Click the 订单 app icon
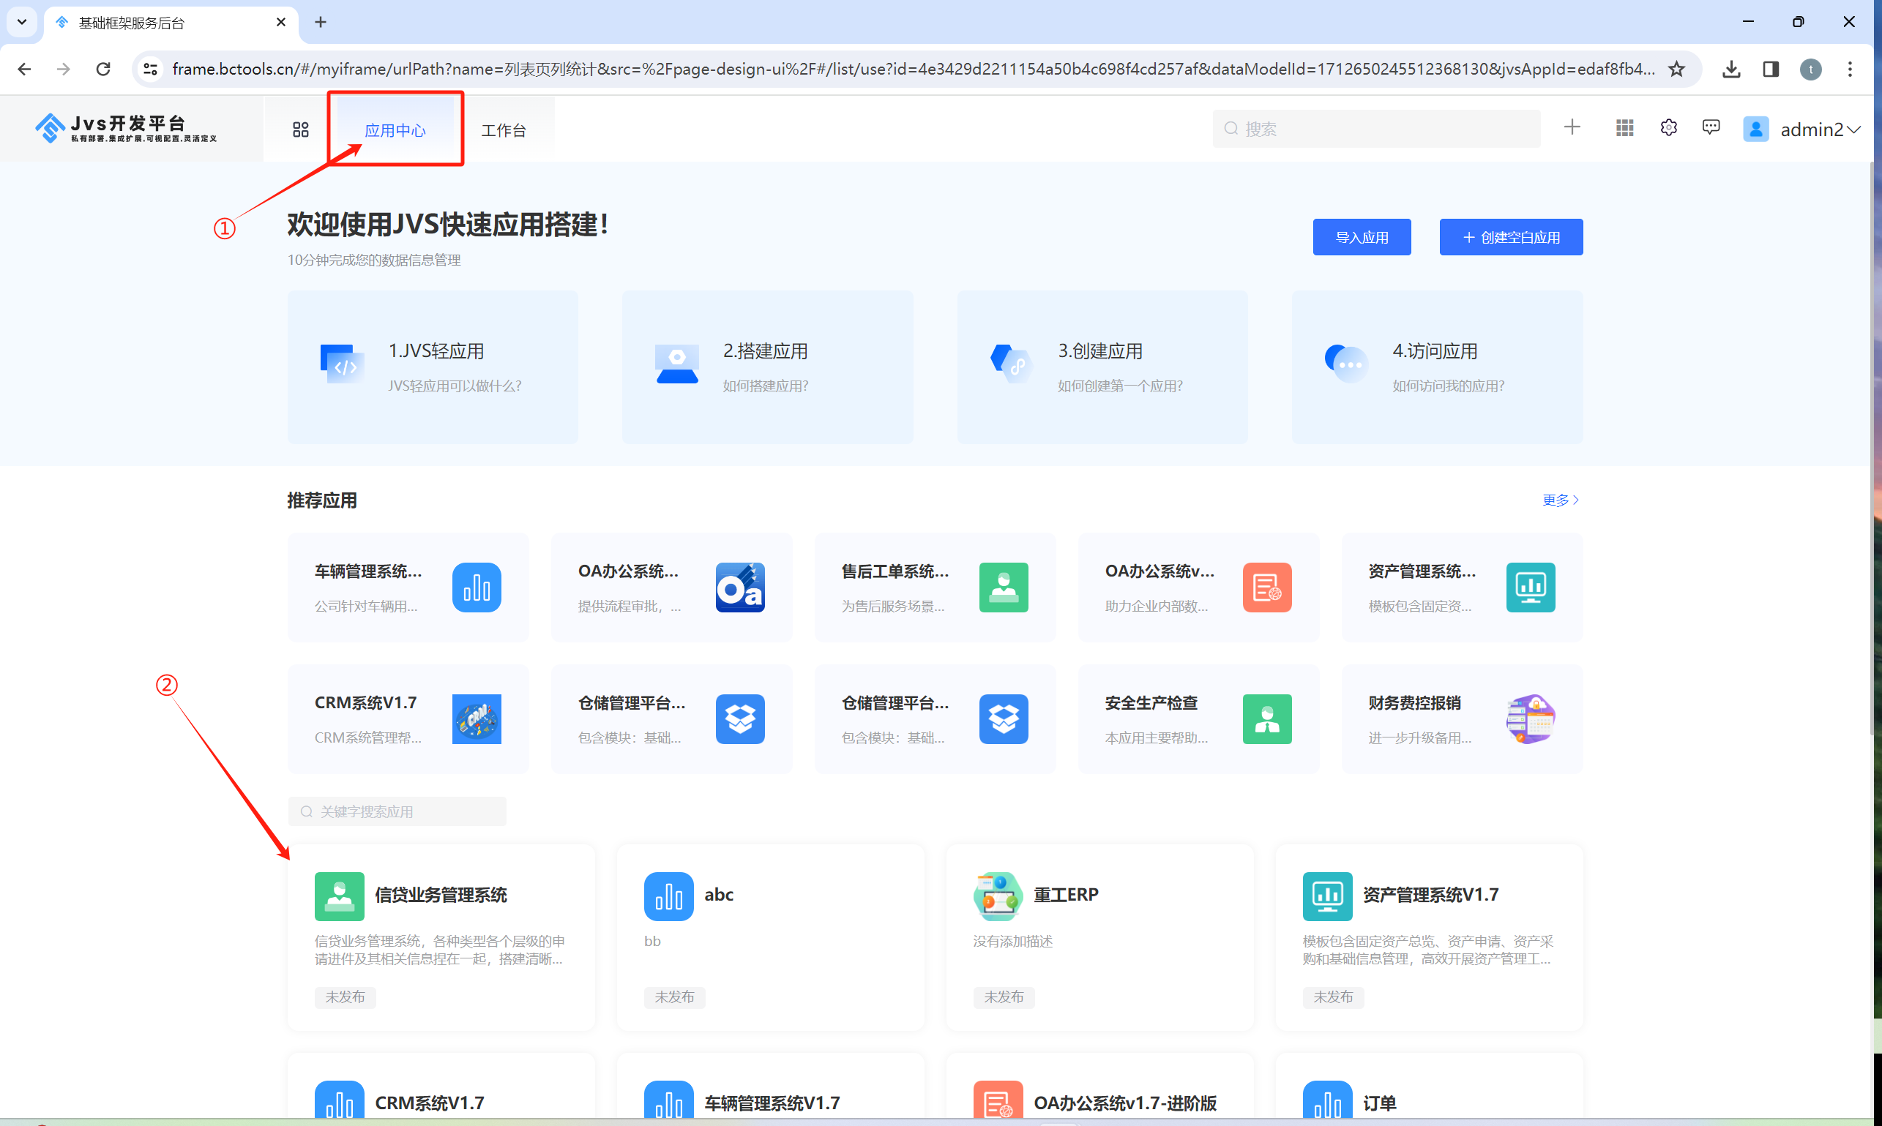1882x1126 pixels. point(1327,1100)
